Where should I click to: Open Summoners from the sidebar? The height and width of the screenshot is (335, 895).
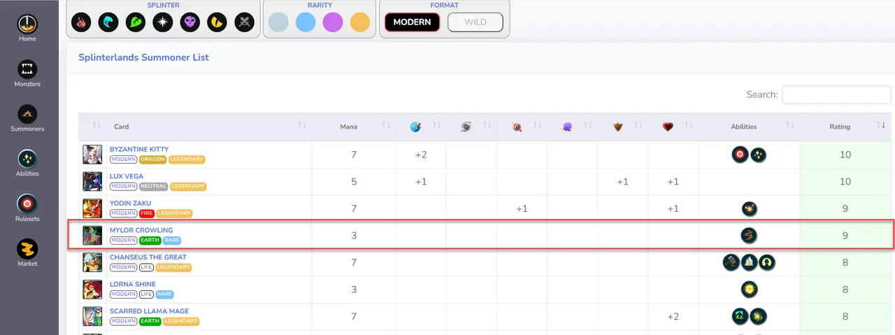point(27,118)
